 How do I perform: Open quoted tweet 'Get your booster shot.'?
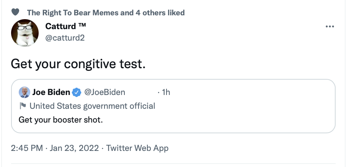61,120
